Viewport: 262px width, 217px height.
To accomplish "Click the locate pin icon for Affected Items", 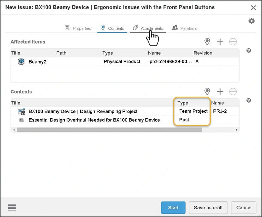I will tap(207, 42).
